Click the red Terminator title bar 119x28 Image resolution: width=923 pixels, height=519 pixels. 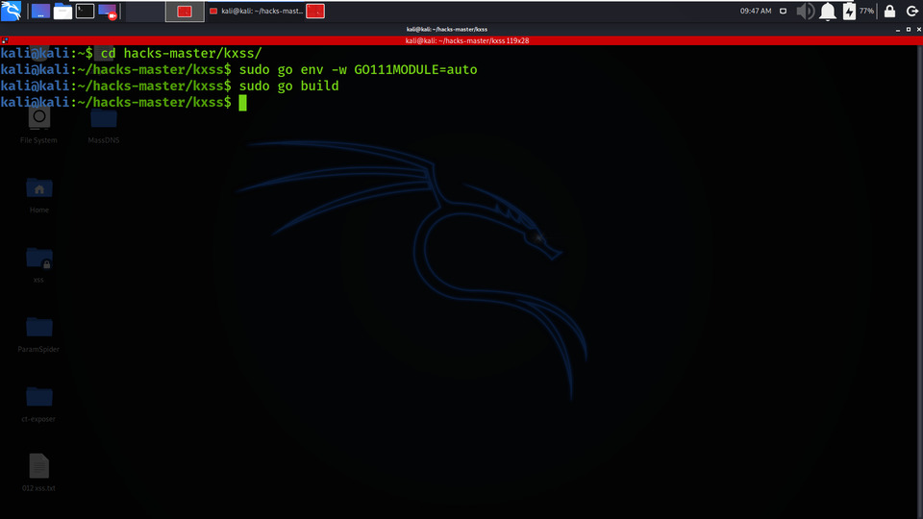(461, 40)
